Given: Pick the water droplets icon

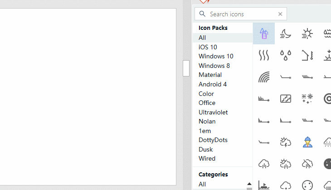Looking at the screenshot, I should 286,55.
